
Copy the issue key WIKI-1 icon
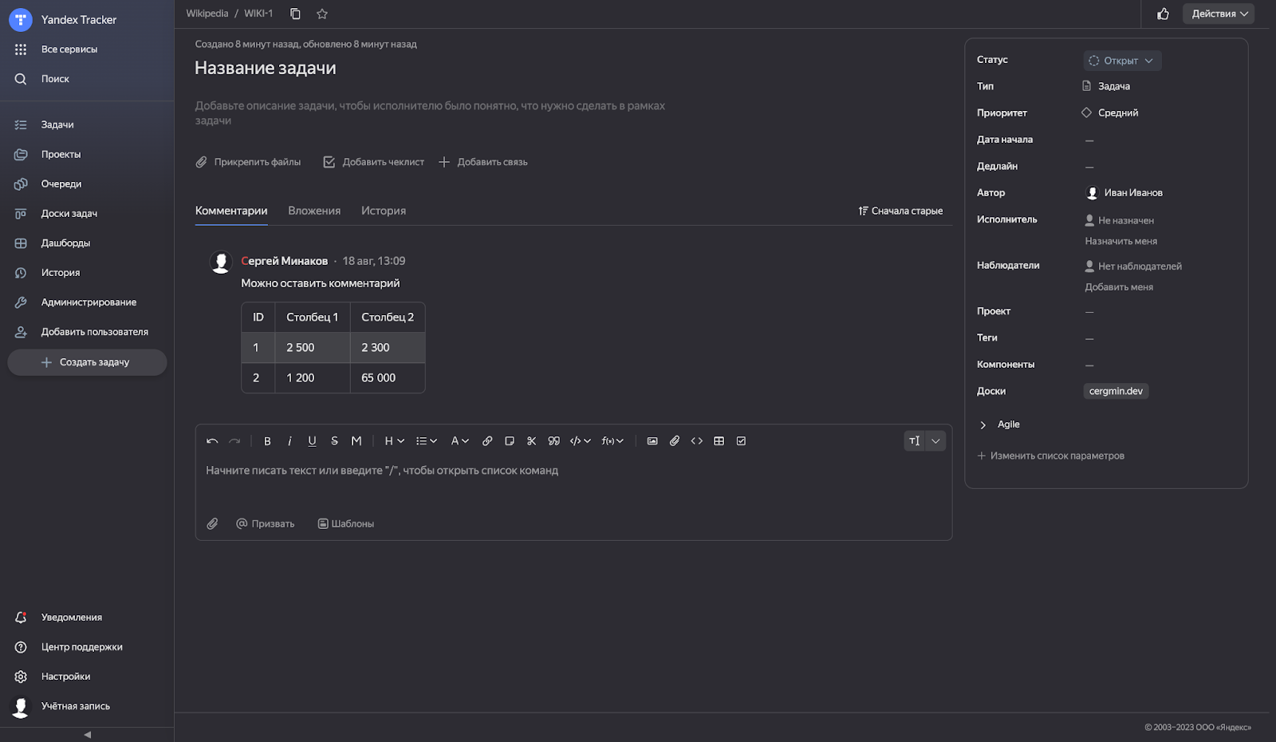click(295, 14)
